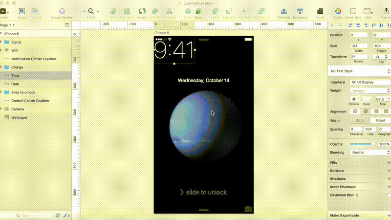The width and height of the screenshot is (391, 220).
Task: Open the Blending mode dropdown
Action: click(370, 153)
